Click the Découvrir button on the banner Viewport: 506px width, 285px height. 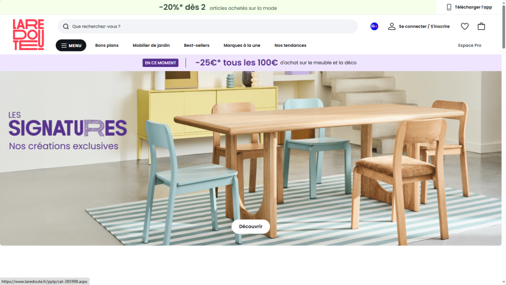pyautogui.click(x=251, y=227)
